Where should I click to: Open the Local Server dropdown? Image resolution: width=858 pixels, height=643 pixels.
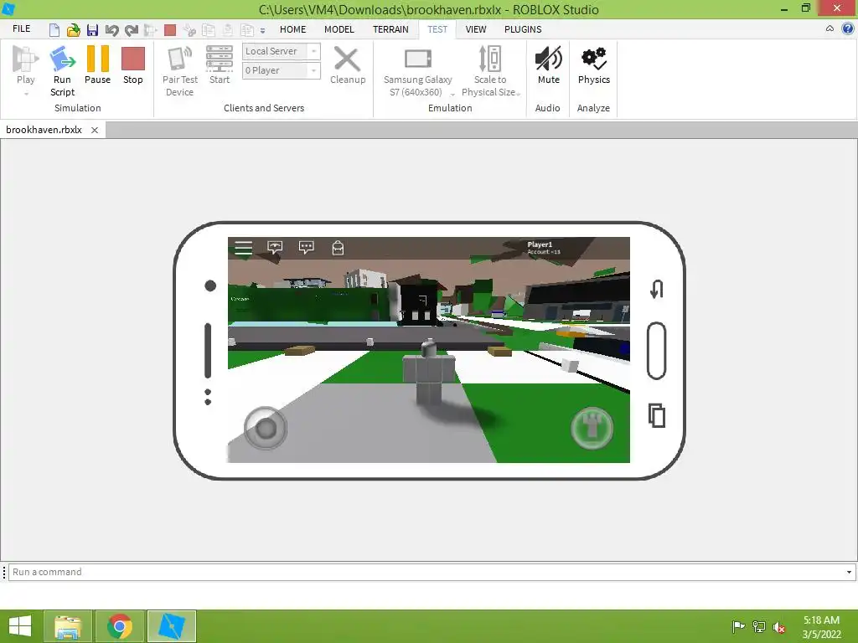282,51
